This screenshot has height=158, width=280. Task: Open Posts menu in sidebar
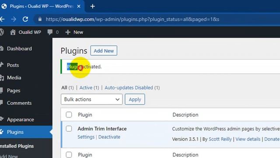click(x=13, y=65)
